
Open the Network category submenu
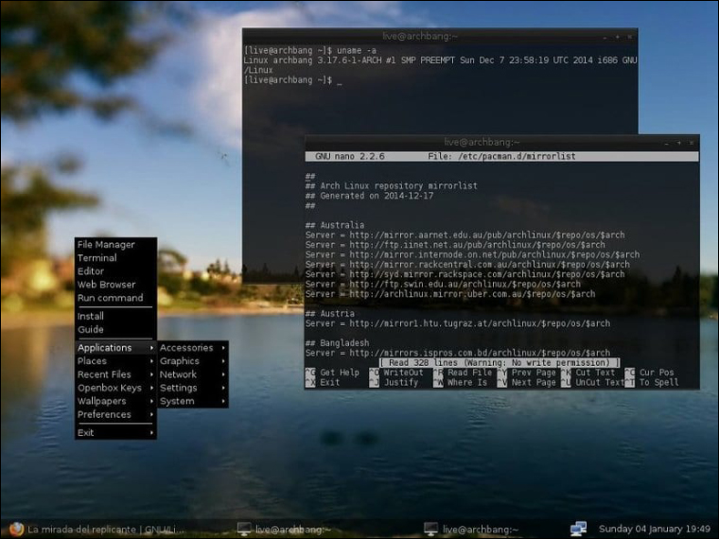(193, 374)
